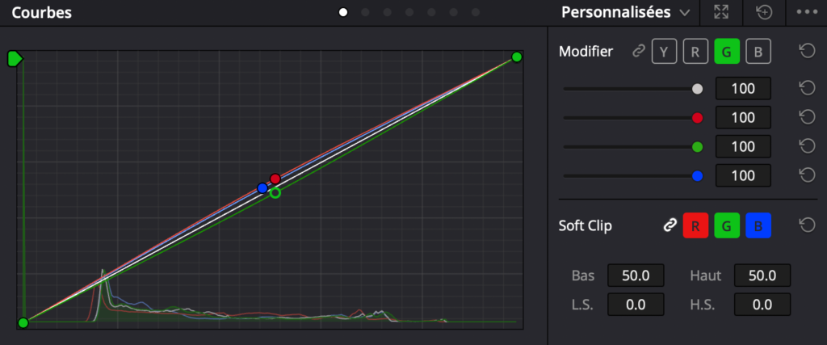Reset the luminance intensity slider
The height and width of the screenshot is (345, 827).
pos(806,88)
